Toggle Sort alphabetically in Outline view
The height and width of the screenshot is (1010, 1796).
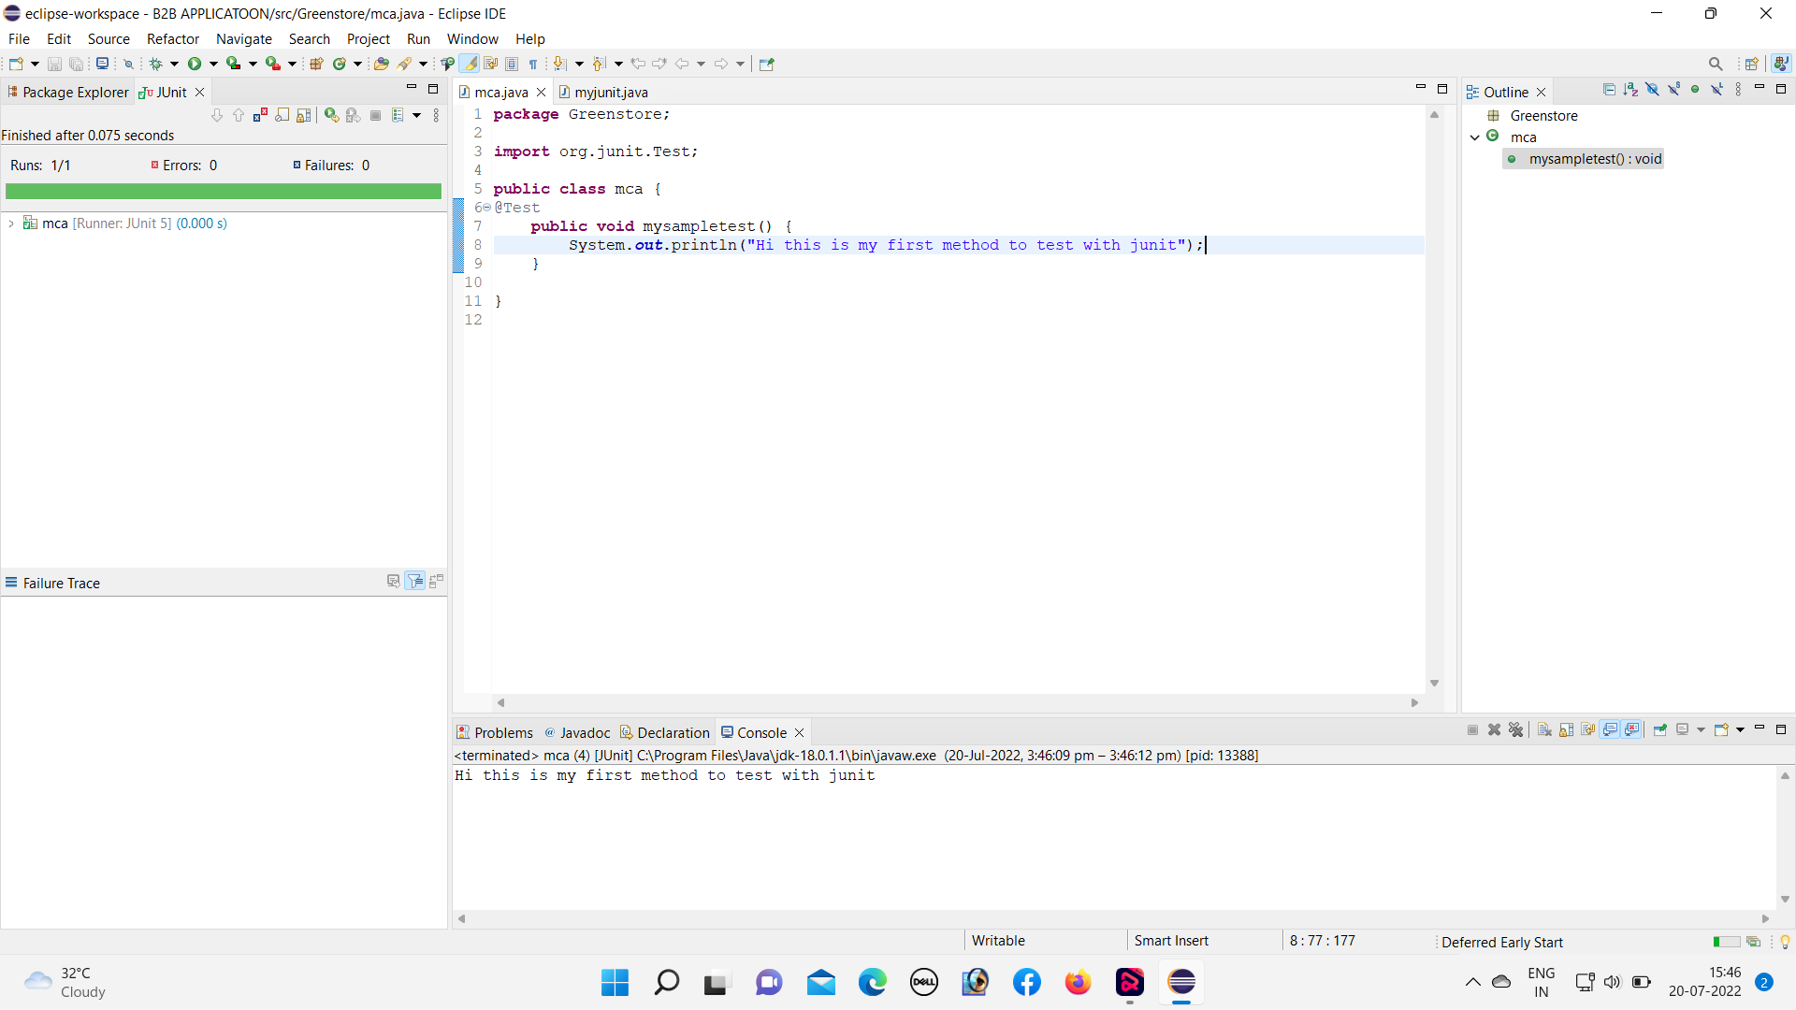pyautogui.click(x=1630, y=89)
